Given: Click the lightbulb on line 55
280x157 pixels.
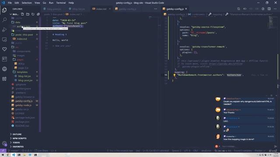Looking at the screenshot, I should [174, 75].
